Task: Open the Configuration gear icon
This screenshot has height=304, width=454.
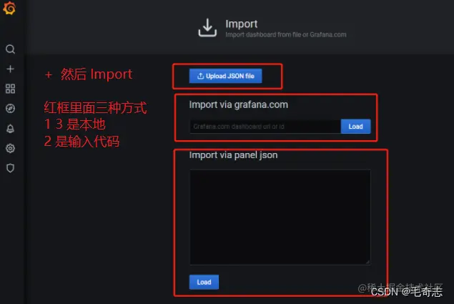Action: 10,148
